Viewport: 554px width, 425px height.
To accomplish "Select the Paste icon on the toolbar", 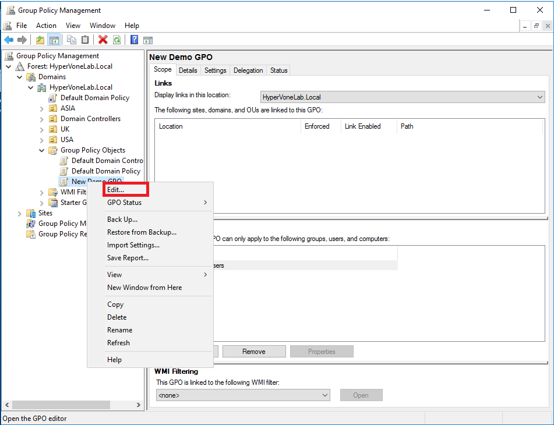I will 85,40.
